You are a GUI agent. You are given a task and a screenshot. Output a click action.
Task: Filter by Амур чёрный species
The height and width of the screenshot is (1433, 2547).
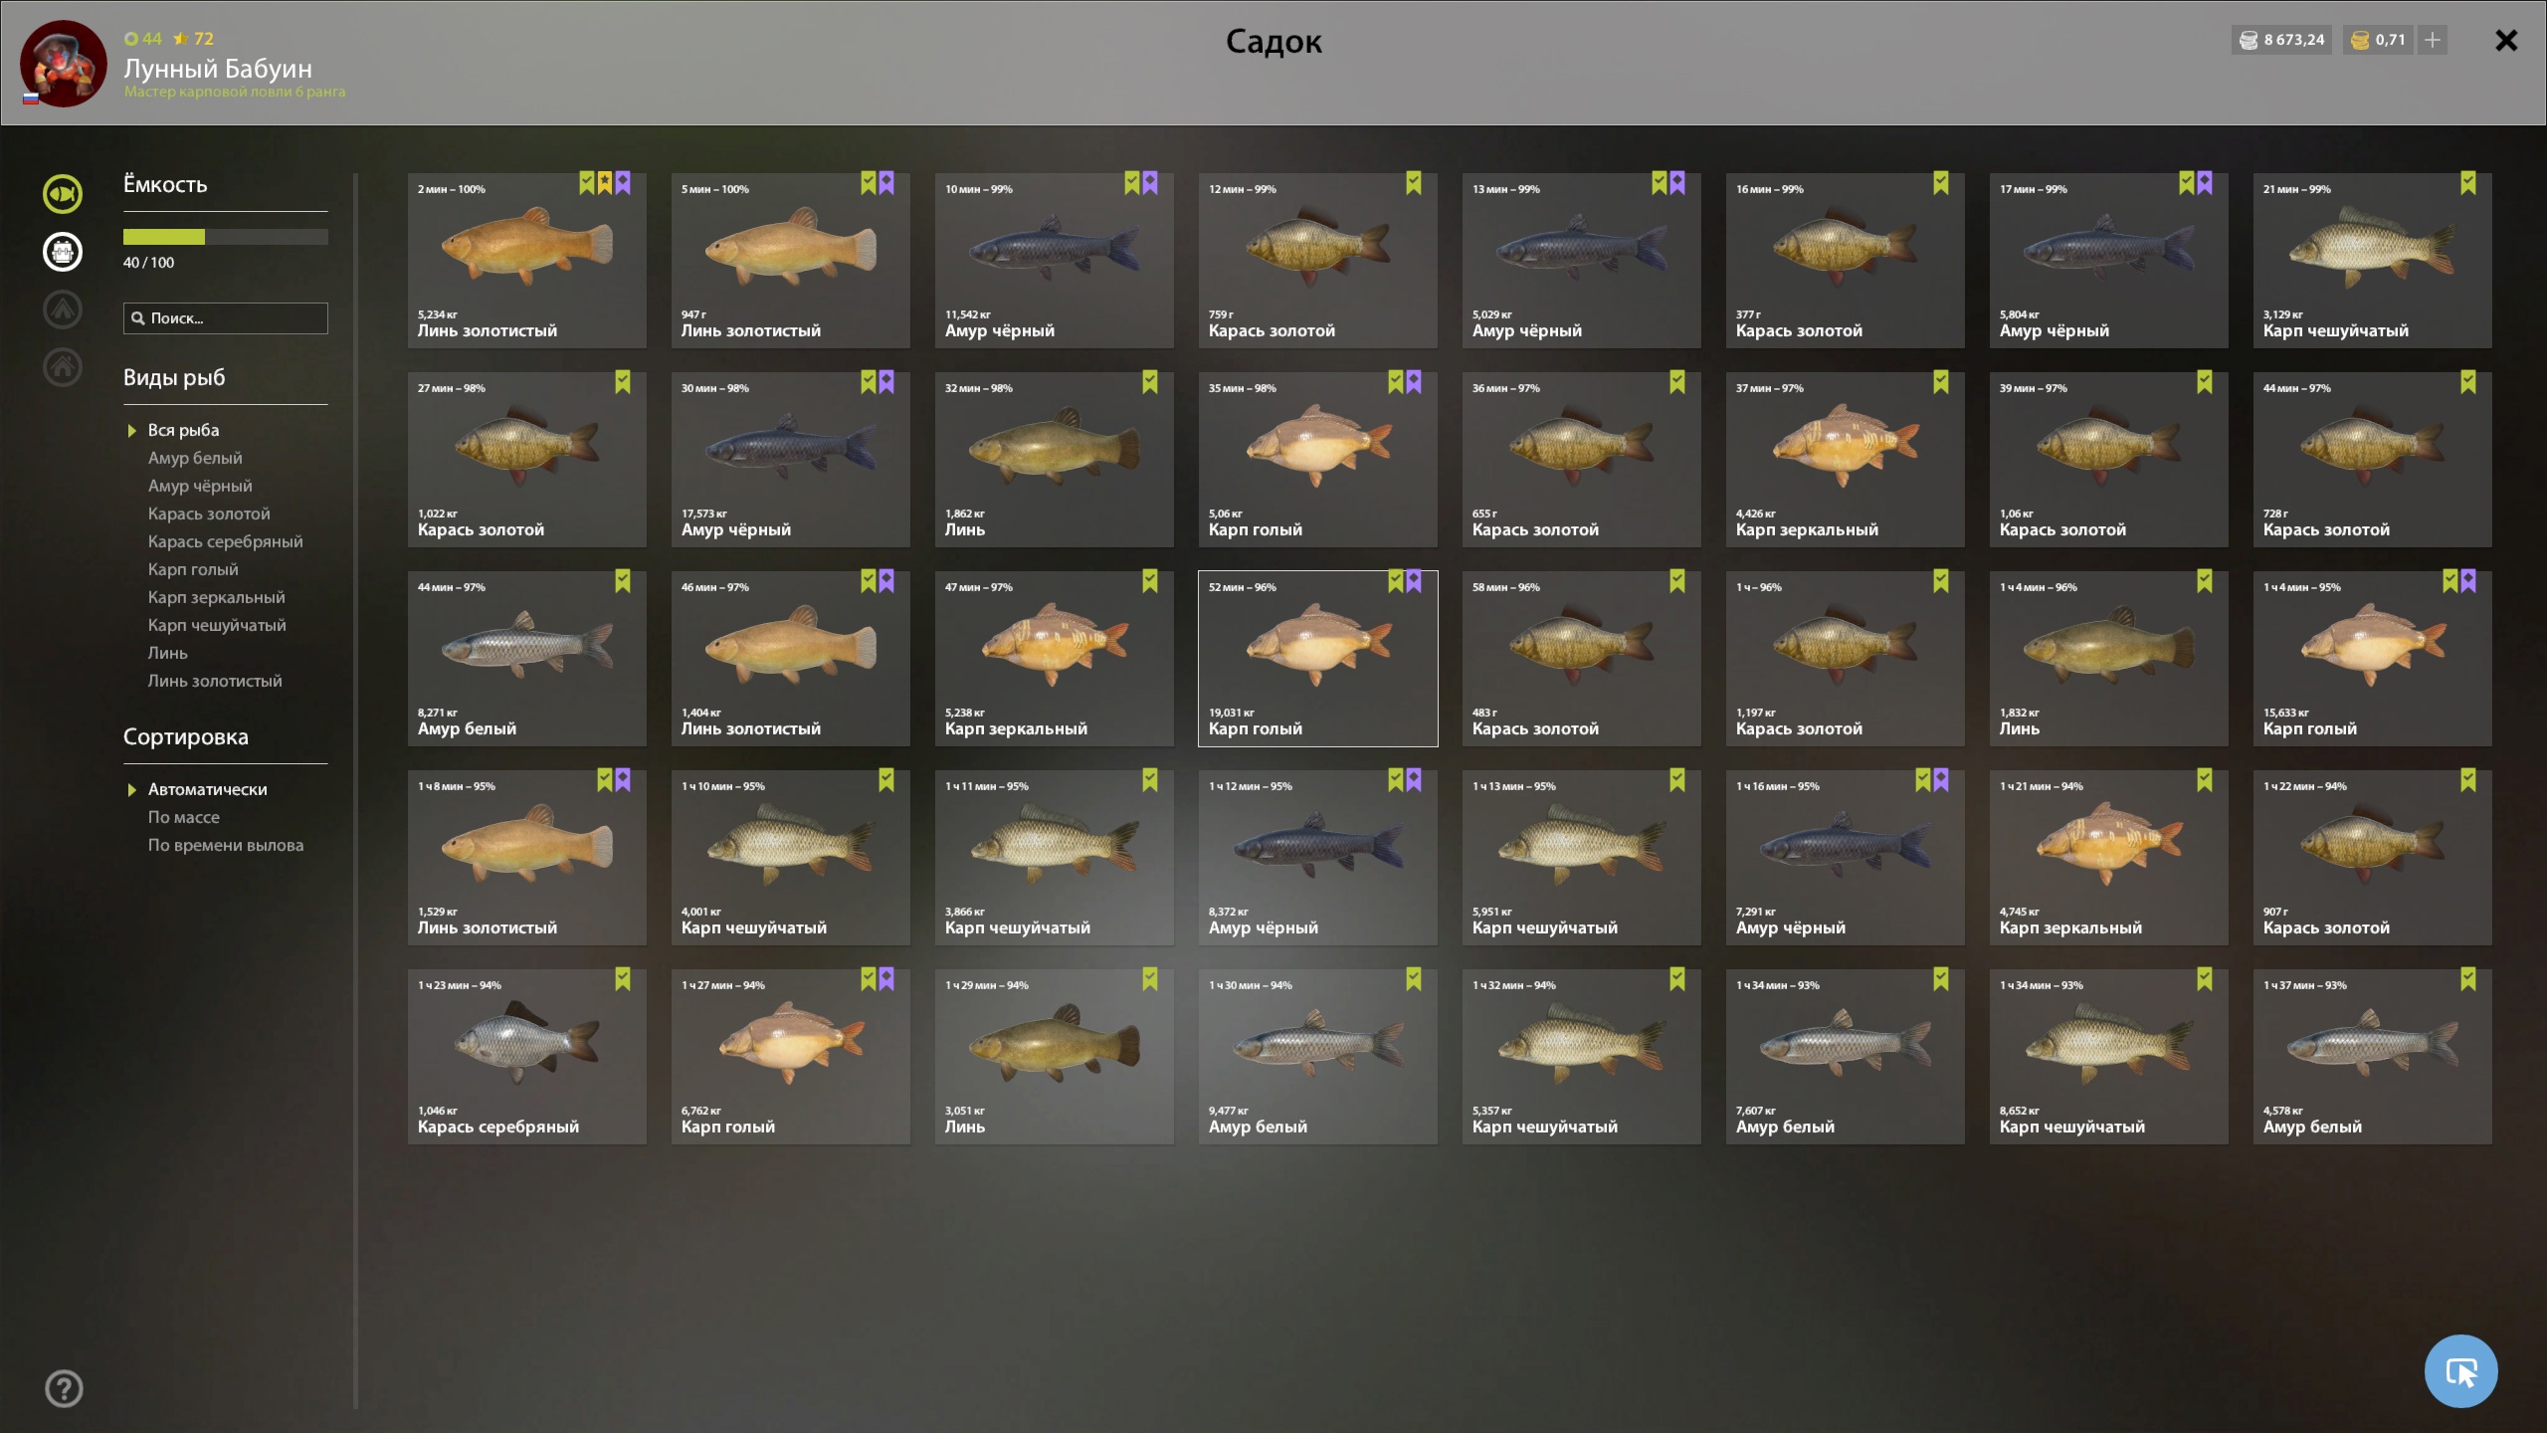coord(200,486)
